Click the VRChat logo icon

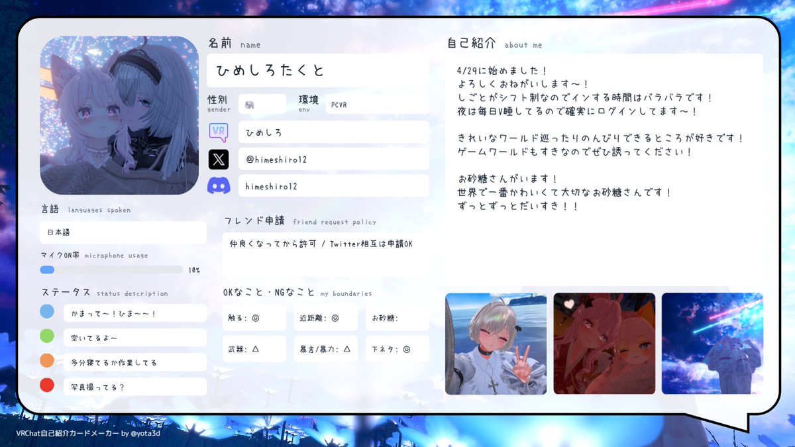219,133
